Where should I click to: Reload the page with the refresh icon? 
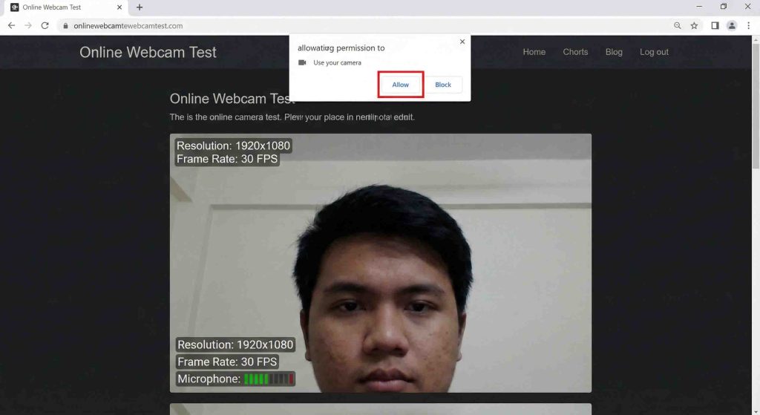coord(45,26)
